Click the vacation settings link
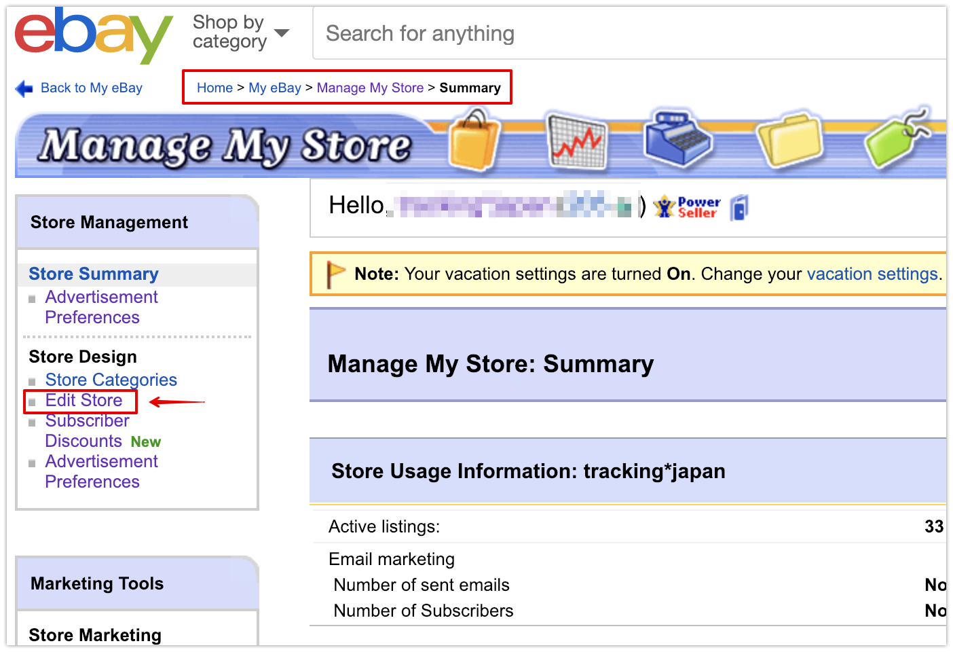 [872, 274]
